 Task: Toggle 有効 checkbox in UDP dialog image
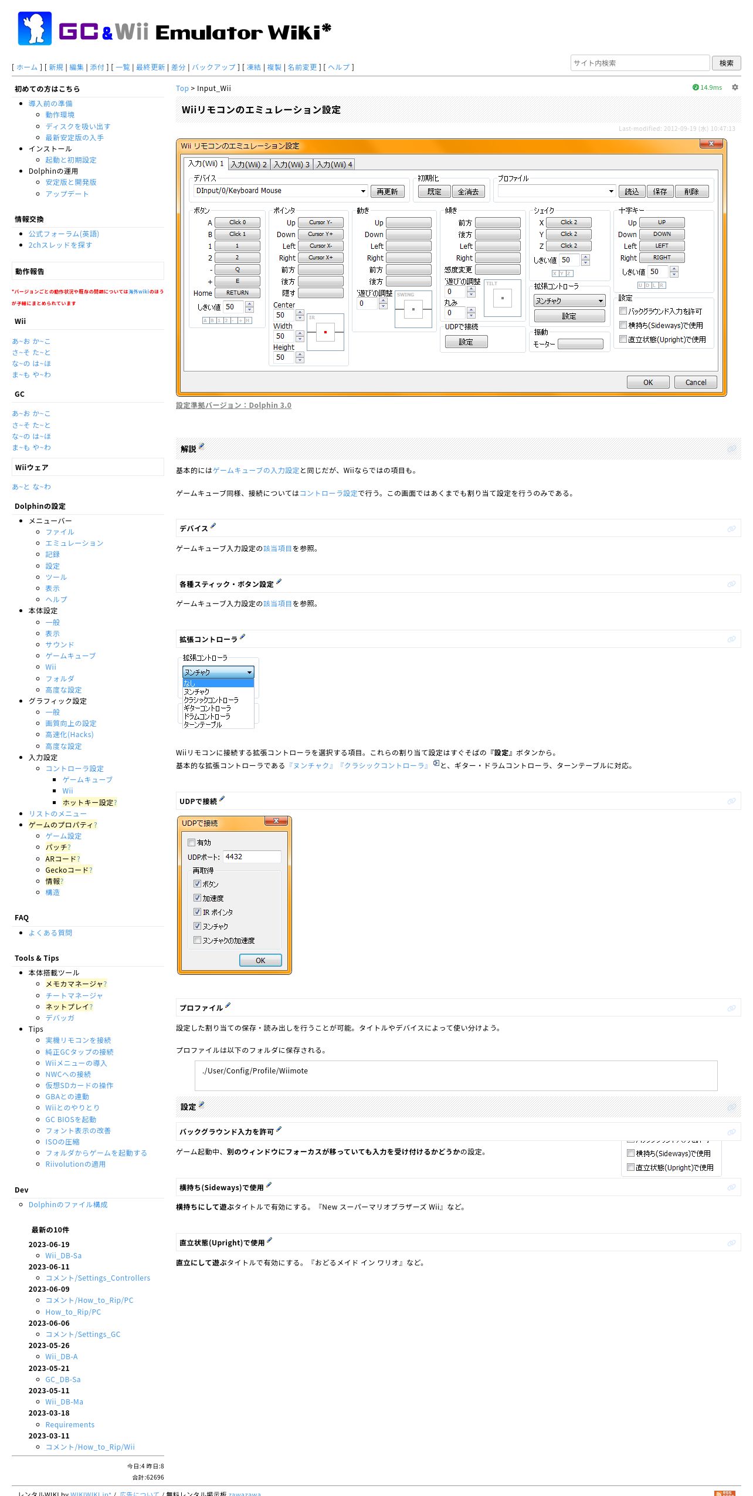click(x=191, y=842)
